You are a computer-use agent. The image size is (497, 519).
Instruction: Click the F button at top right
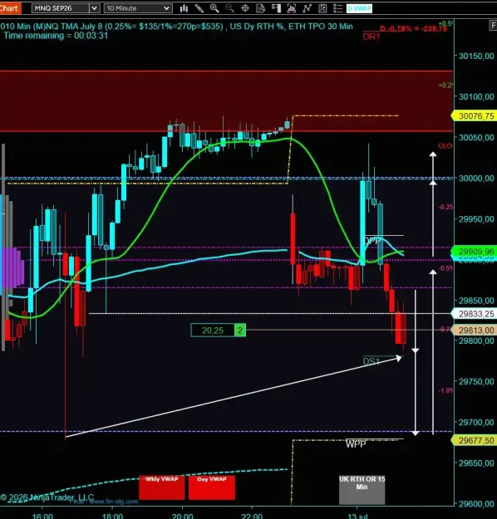coord(493,25)
